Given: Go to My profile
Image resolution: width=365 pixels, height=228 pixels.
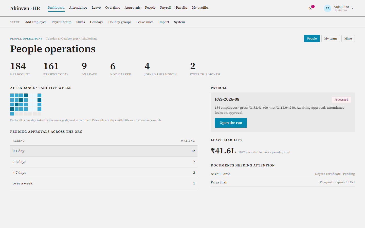Looking at the screenshot, I should [200, 8].
